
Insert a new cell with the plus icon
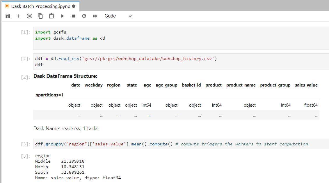pyautogui.click(x=19, y=16)
